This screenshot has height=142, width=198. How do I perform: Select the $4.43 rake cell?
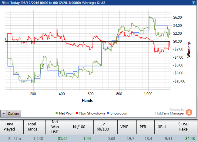[x=190, y=138]
